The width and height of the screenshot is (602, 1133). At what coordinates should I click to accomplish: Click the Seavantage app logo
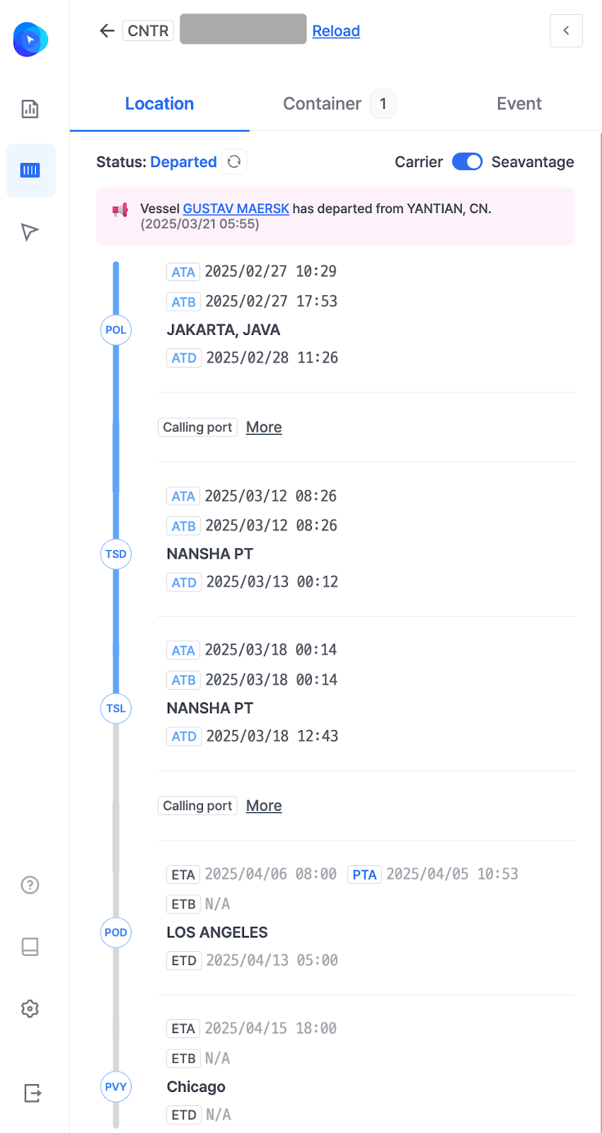tap(30, 40)
